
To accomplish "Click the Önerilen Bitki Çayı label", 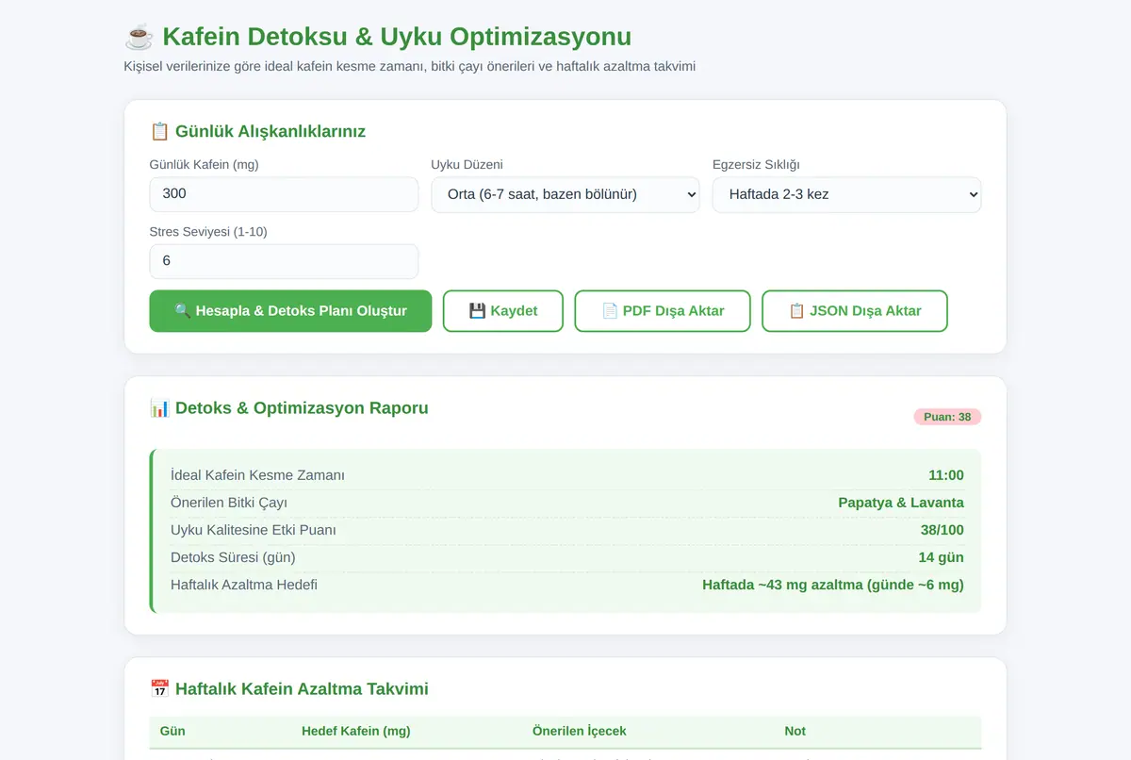I will pos(229,503).
